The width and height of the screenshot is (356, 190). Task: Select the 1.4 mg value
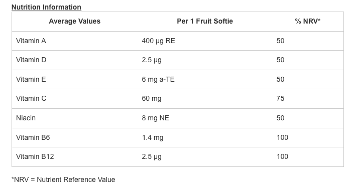(x=153, y=137)
